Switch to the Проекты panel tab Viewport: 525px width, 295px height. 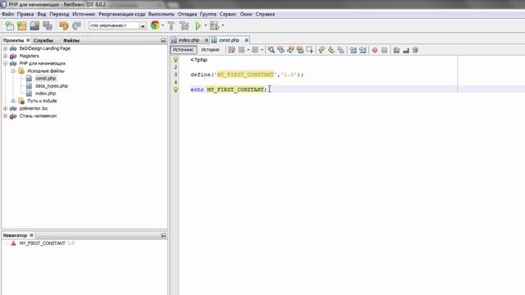click(x=13, y=40)
